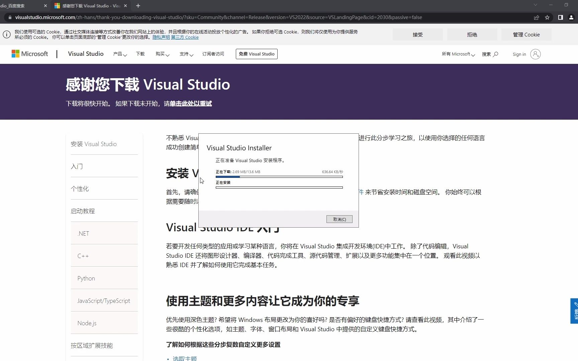Expand the 所有 Microsoft dropdown
Image resolution: width=578 pixels, height=361 pixels.
(458, 54)
